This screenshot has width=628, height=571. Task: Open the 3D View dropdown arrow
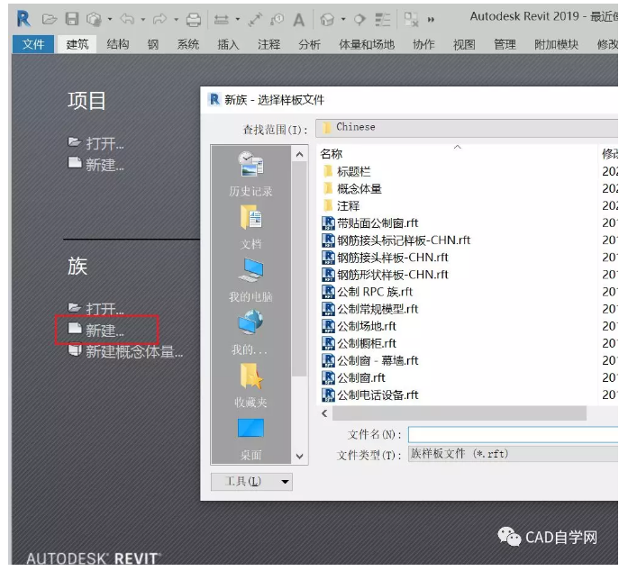(343, 19)
